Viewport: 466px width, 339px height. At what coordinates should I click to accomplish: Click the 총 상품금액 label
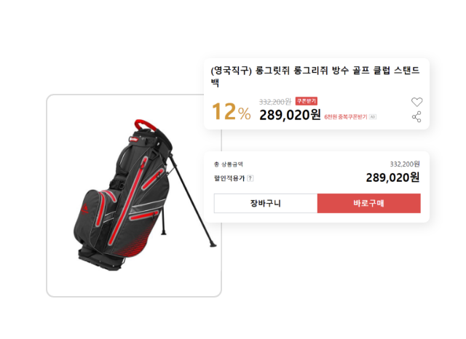point(228,164)
